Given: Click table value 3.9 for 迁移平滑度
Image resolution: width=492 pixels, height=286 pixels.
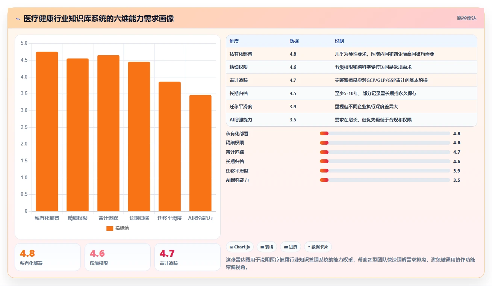Looking at the screenshot, I should 293,107.
